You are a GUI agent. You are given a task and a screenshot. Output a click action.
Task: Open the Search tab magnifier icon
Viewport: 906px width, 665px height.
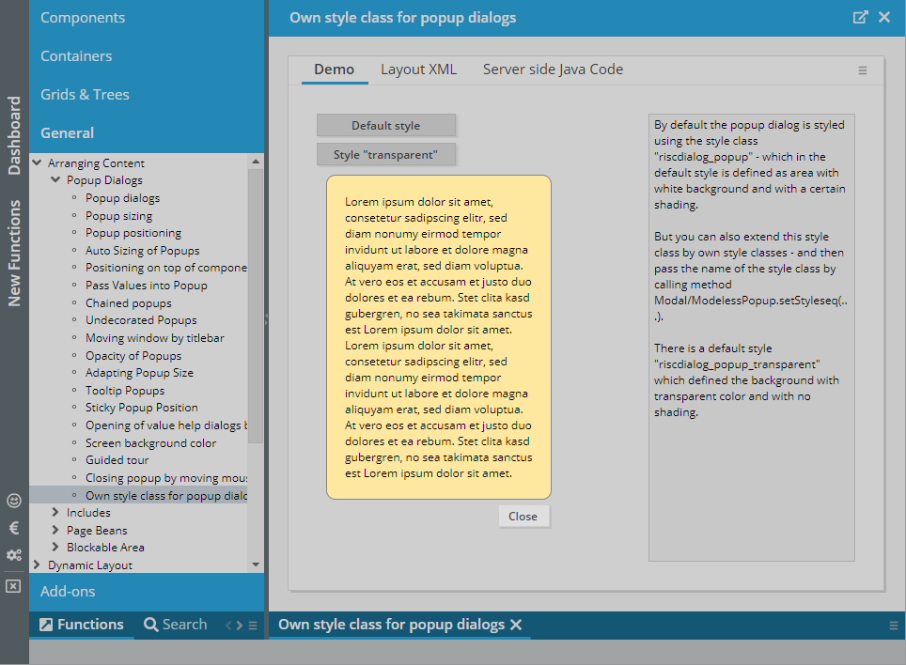tap(150, 625)
